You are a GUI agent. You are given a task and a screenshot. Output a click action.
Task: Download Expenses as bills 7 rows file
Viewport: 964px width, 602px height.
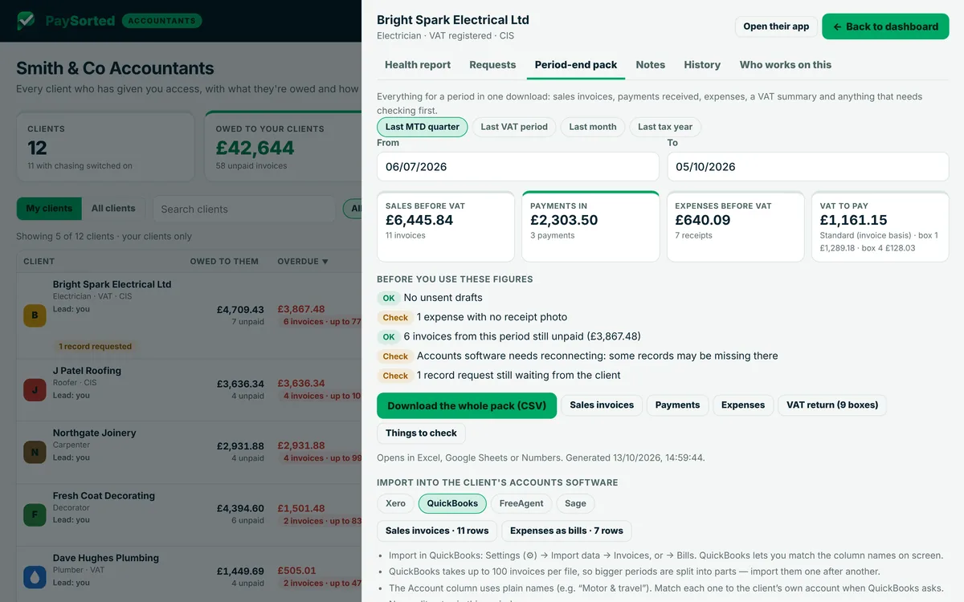point(566,531)
